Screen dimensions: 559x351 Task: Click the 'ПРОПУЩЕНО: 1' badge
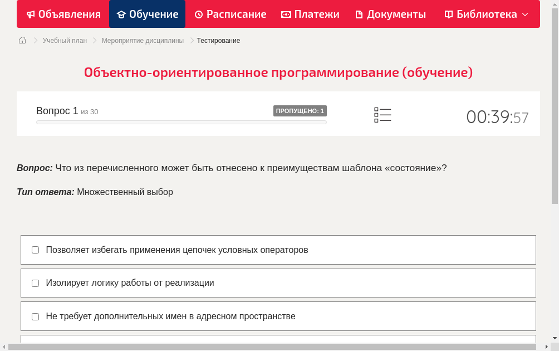click(300, 110)
